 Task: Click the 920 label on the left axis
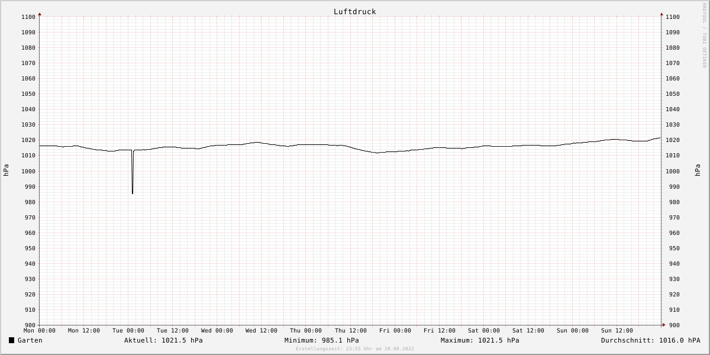click(x=31, y=295)
